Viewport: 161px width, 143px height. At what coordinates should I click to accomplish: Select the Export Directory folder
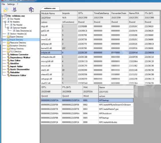pyautogui.click(x=17, y=37)
